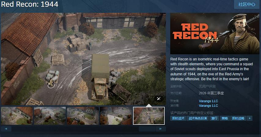Viewport: 261px width, 137px height.
Task: Click the right arrow of the thumbnail strip
Action: [160, 129]
